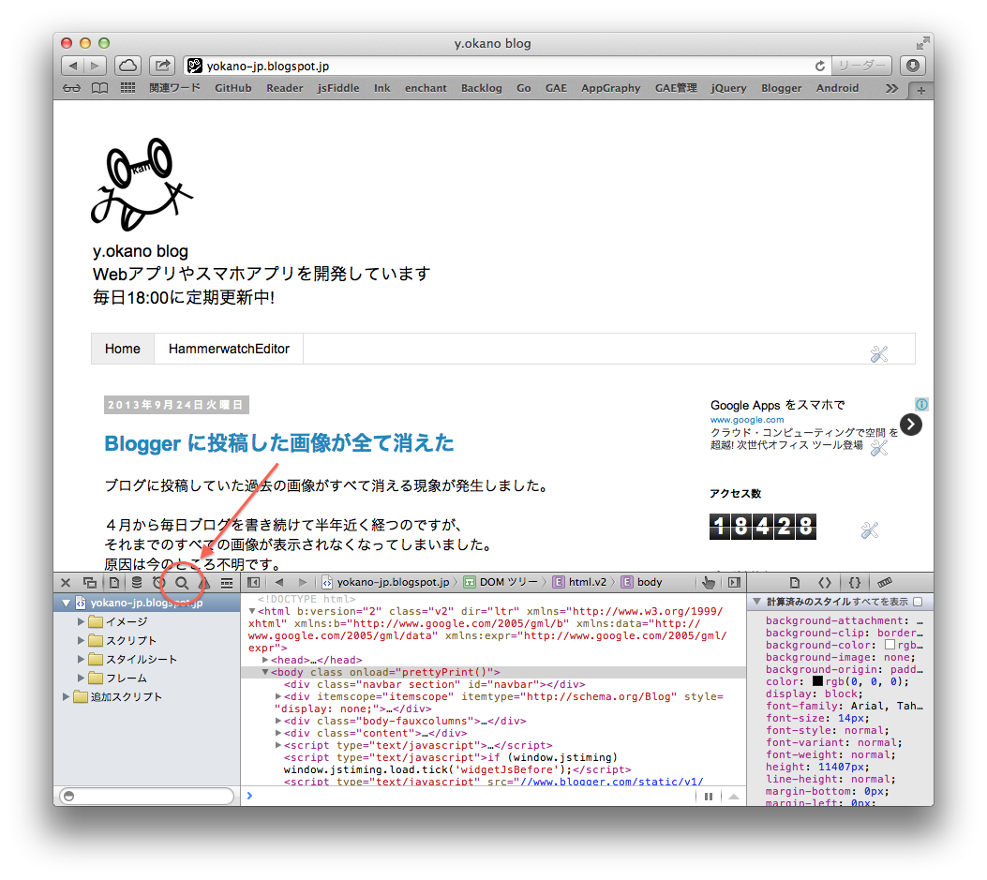Click the issues warning triangle icon

pos(204,582)
